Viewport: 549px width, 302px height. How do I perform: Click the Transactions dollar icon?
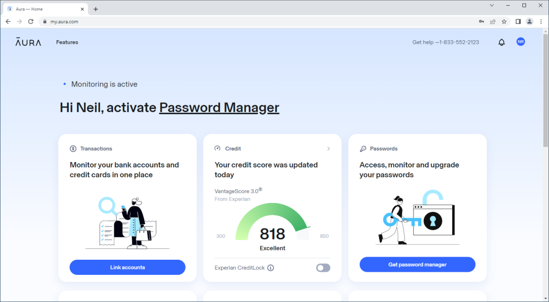pos(73,149)
